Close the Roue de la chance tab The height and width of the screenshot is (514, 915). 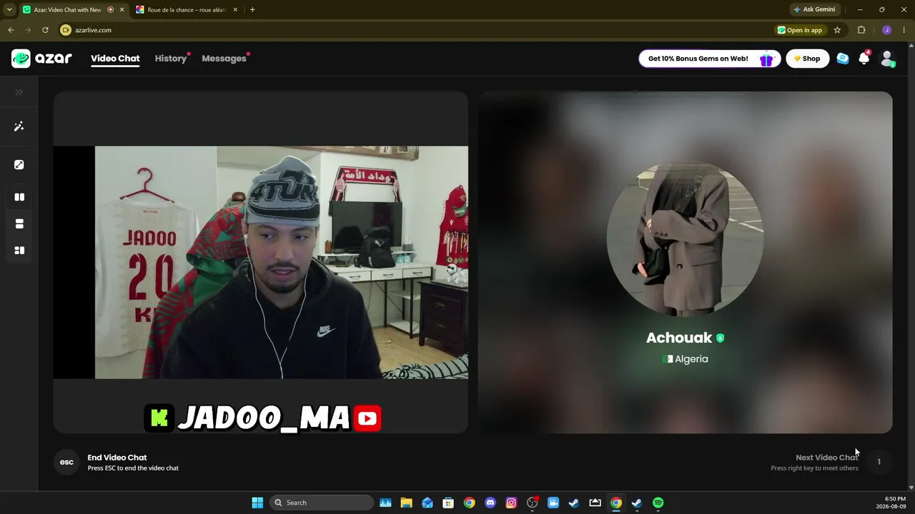coord(234,9)
